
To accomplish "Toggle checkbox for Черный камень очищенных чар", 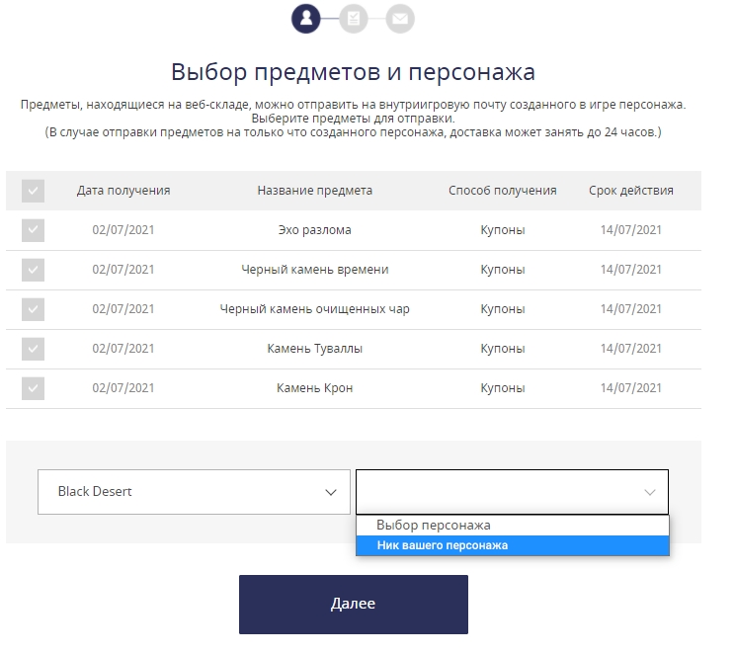I will click(x=34, y=309).
